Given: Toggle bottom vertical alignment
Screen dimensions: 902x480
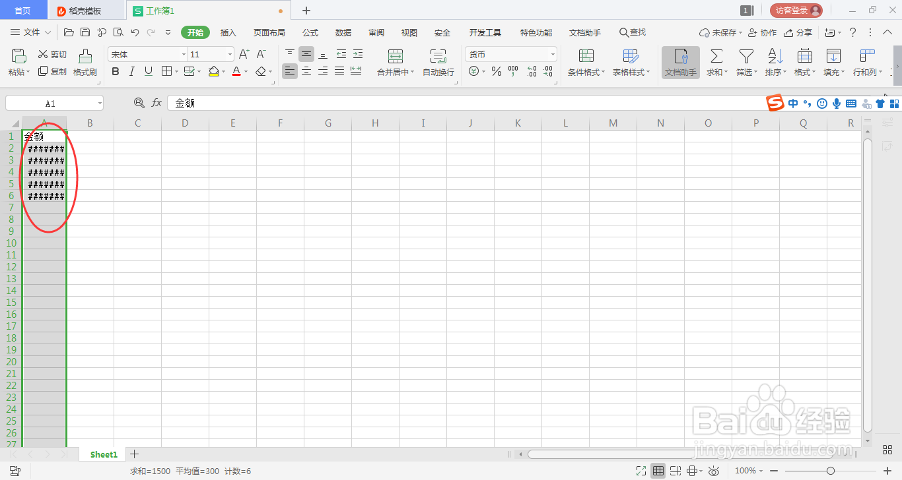Looking at the screenshot, I should (x=323, y=54).
